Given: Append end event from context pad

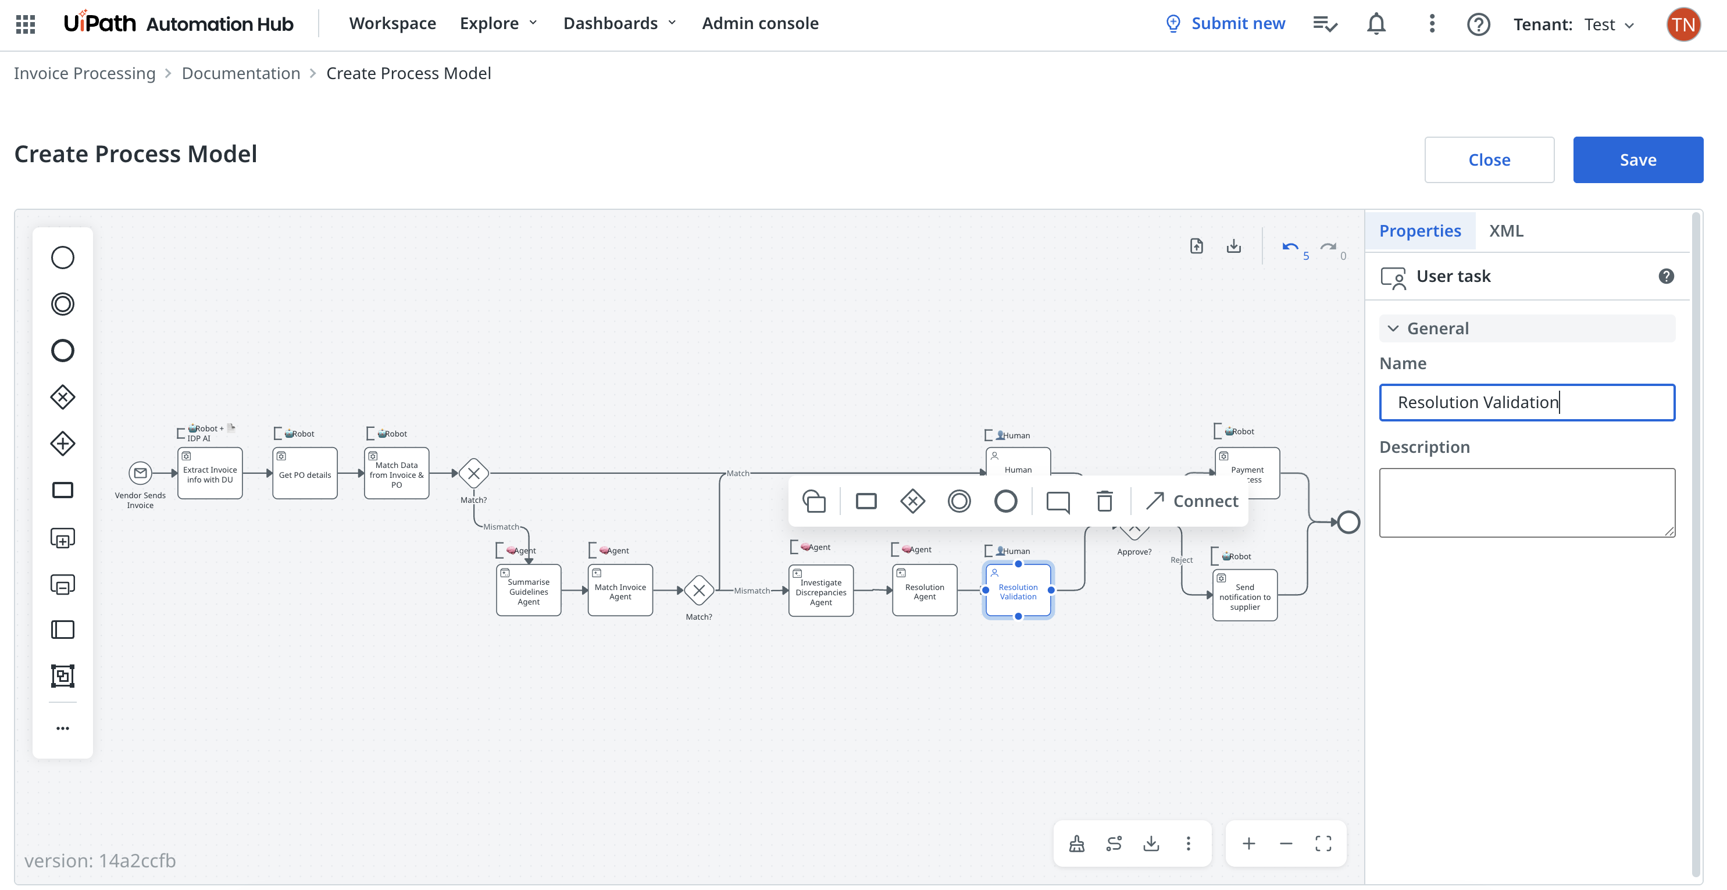Looking at the screenshot, I should (x=1005, y=501).
